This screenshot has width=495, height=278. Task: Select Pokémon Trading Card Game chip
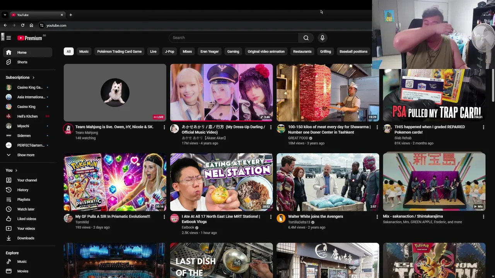point(119,51)
